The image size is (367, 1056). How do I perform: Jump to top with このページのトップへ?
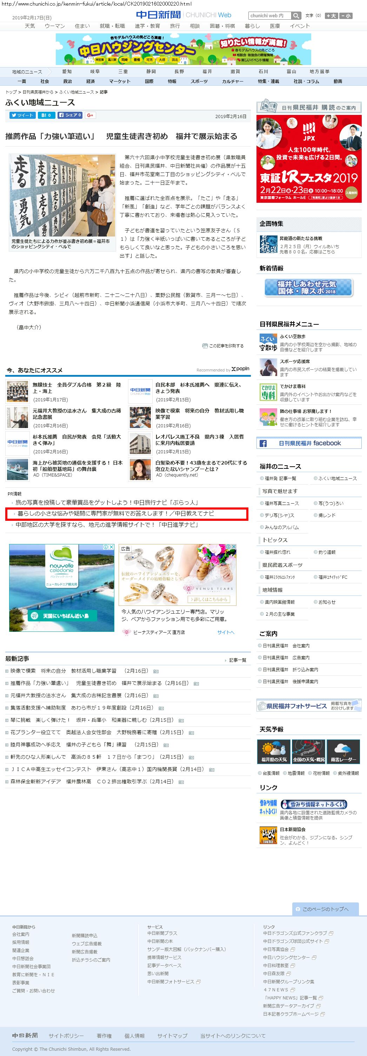(325, 909)
